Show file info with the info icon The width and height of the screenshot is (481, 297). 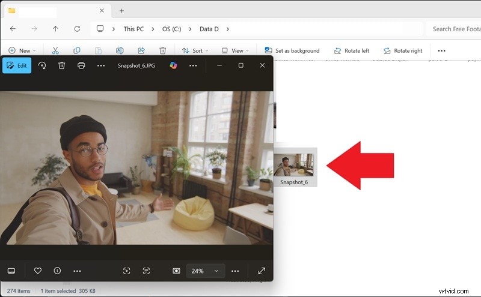click(x=57, y=271)
